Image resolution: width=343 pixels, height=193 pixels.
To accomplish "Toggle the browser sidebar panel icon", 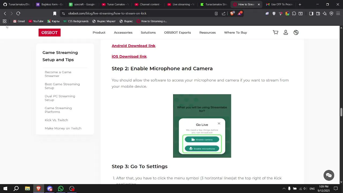I will coord(311,13).
